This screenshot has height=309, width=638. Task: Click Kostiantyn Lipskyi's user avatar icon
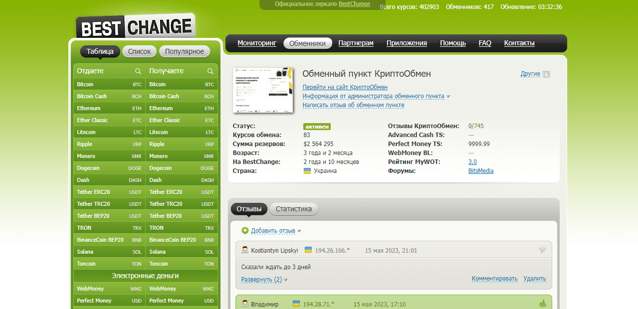click(x=245, y=250)
